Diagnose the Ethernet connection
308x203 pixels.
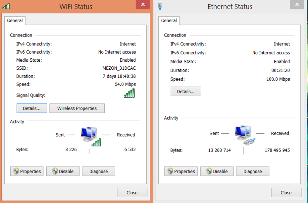[x=253, y=171]
